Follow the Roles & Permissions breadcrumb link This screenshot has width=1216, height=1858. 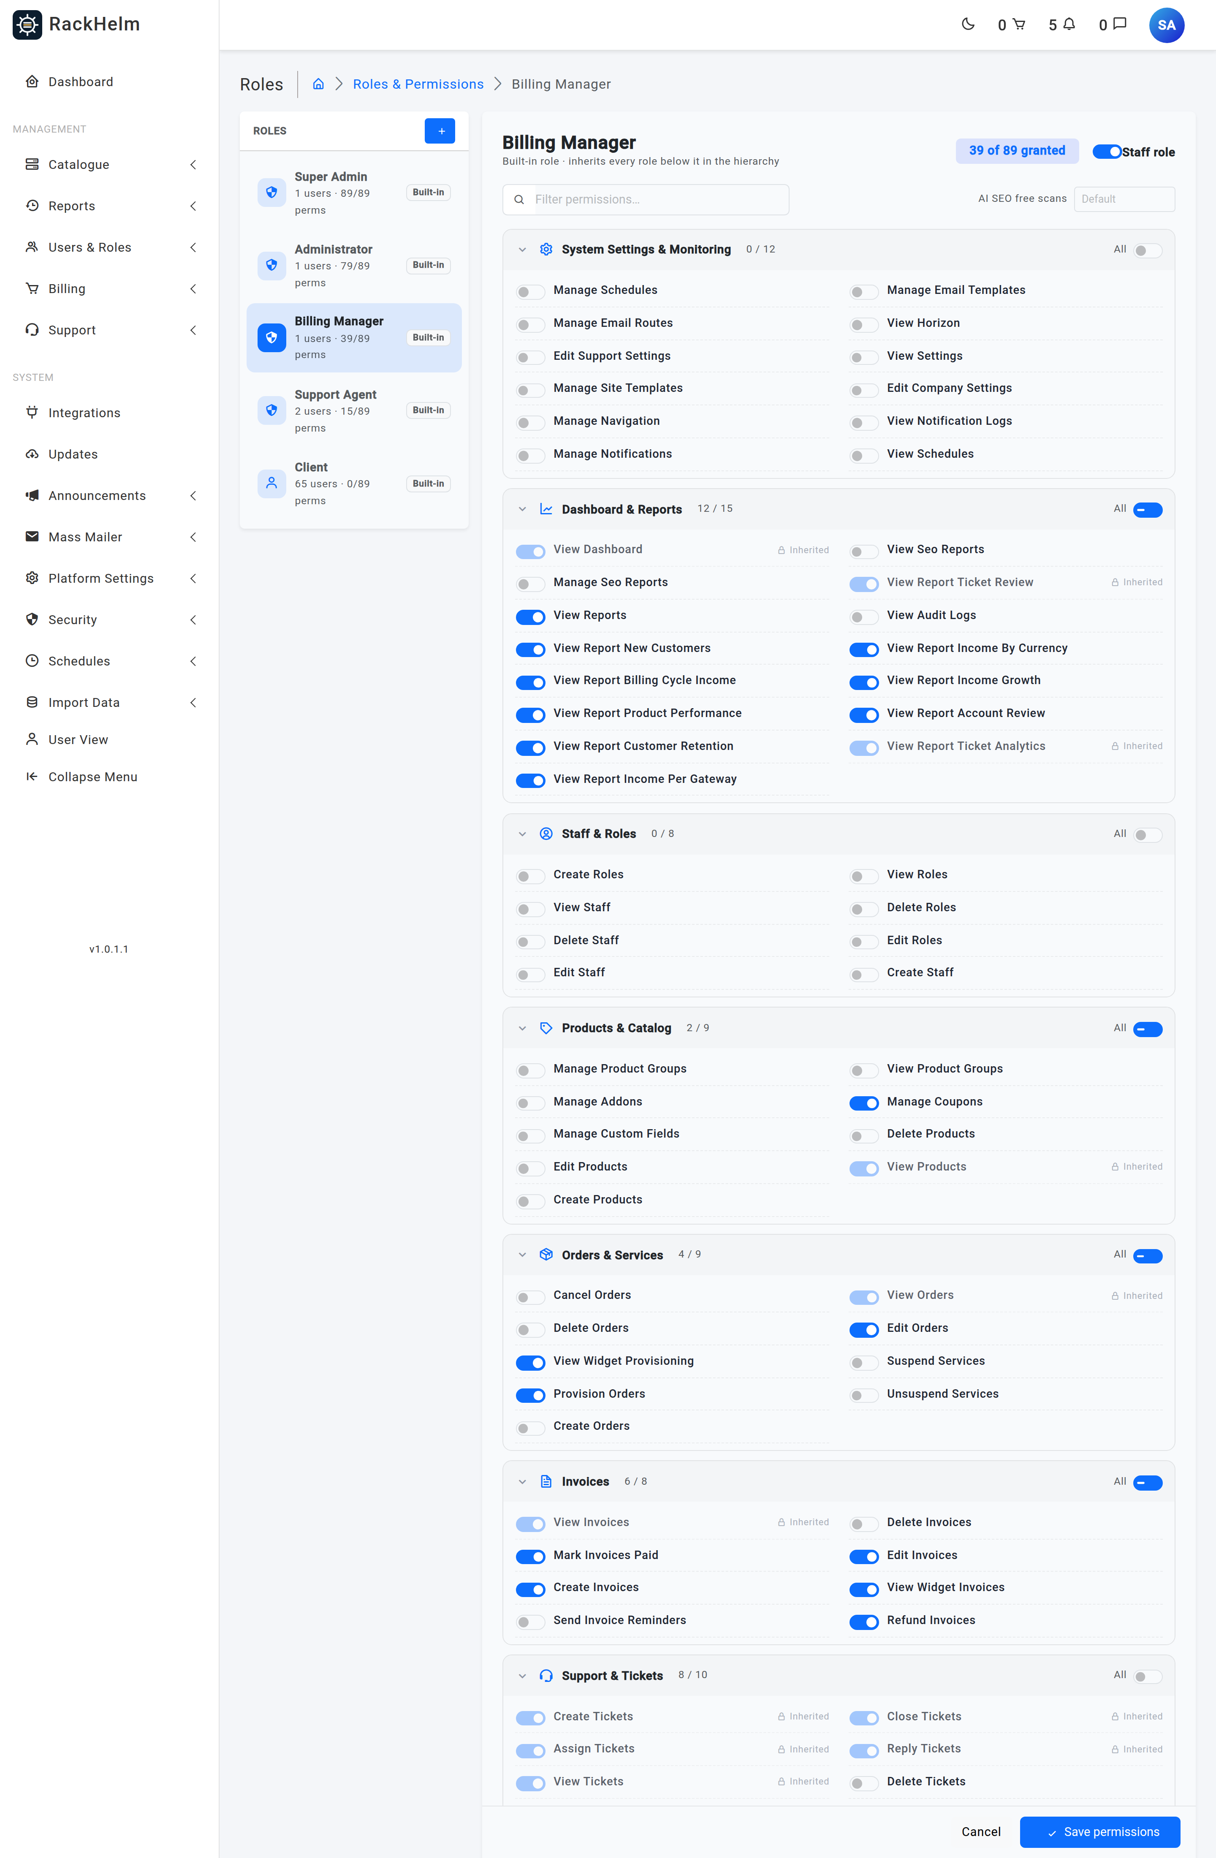point(418,84)
